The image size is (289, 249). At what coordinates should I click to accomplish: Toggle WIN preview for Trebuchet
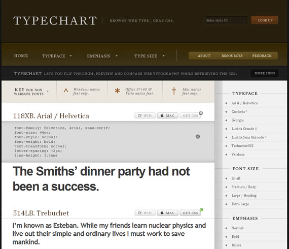(x=145, y=213)
